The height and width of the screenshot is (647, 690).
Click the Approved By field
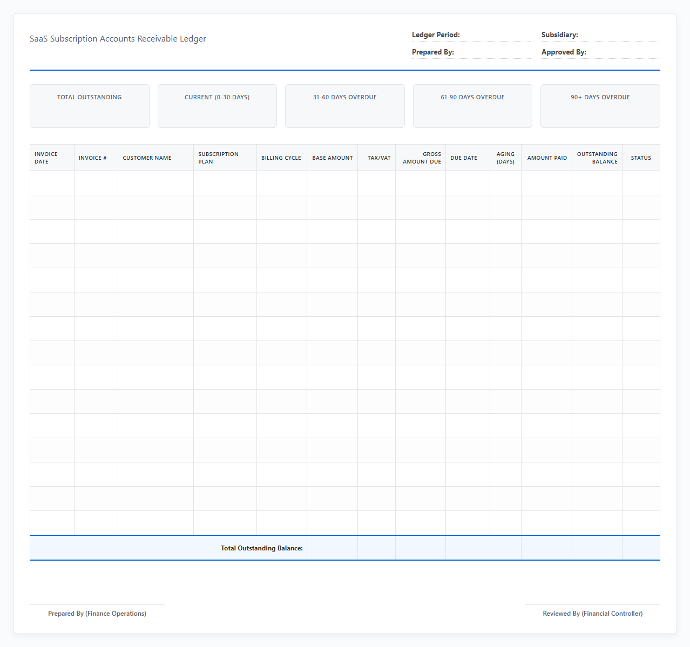[x=600, y=52]
